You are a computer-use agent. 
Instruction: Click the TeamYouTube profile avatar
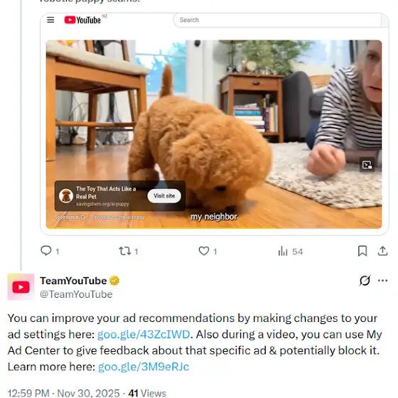[21, 287]
